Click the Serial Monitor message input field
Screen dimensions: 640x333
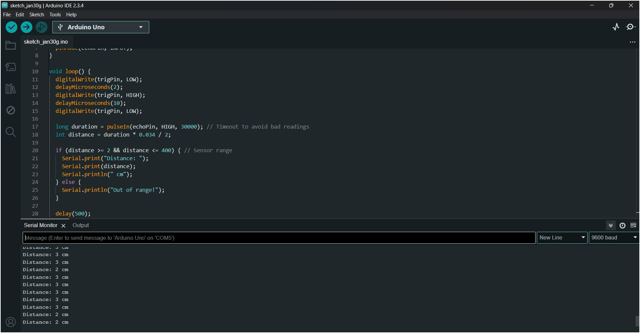tap(279, 238)
